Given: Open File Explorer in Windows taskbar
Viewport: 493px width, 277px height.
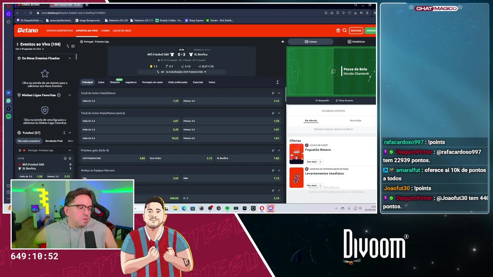Looking at the screenshot, I should click(175, 208).
